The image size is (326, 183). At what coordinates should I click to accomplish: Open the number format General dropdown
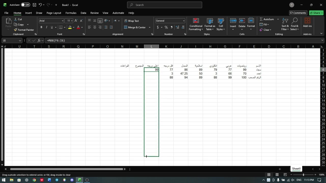(184, 21)
